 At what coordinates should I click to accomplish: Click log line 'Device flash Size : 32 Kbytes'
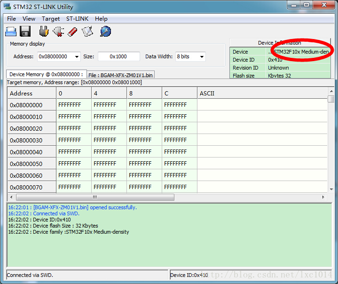(x=53, y=226)
